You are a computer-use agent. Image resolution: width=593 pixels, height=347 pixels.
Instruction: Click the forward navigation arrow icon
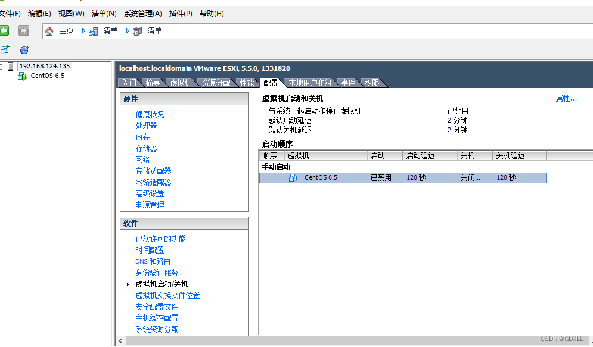[x=23, y=30]
